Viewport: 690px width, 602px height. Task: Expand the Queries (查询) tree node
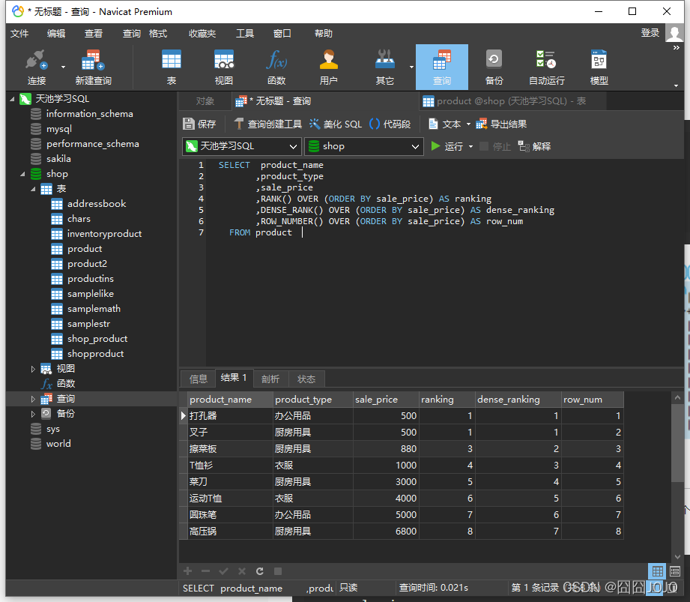(33, 399)
